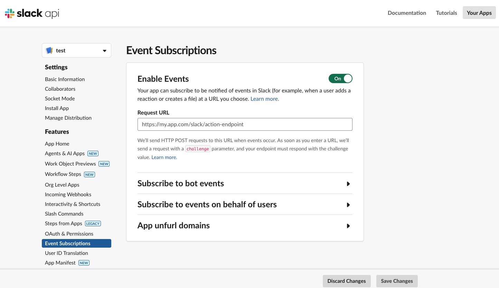Click Learn more link after challenge description
Viewport: 499px width, 288px height.
pos(164,157)
